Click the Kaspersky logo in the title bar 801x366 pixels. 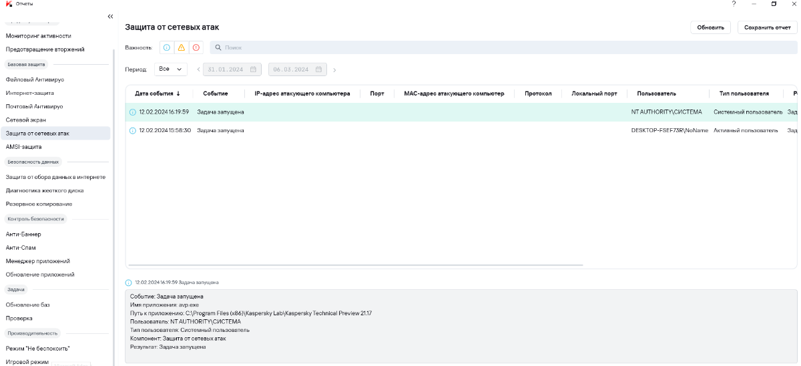[9, 4]
